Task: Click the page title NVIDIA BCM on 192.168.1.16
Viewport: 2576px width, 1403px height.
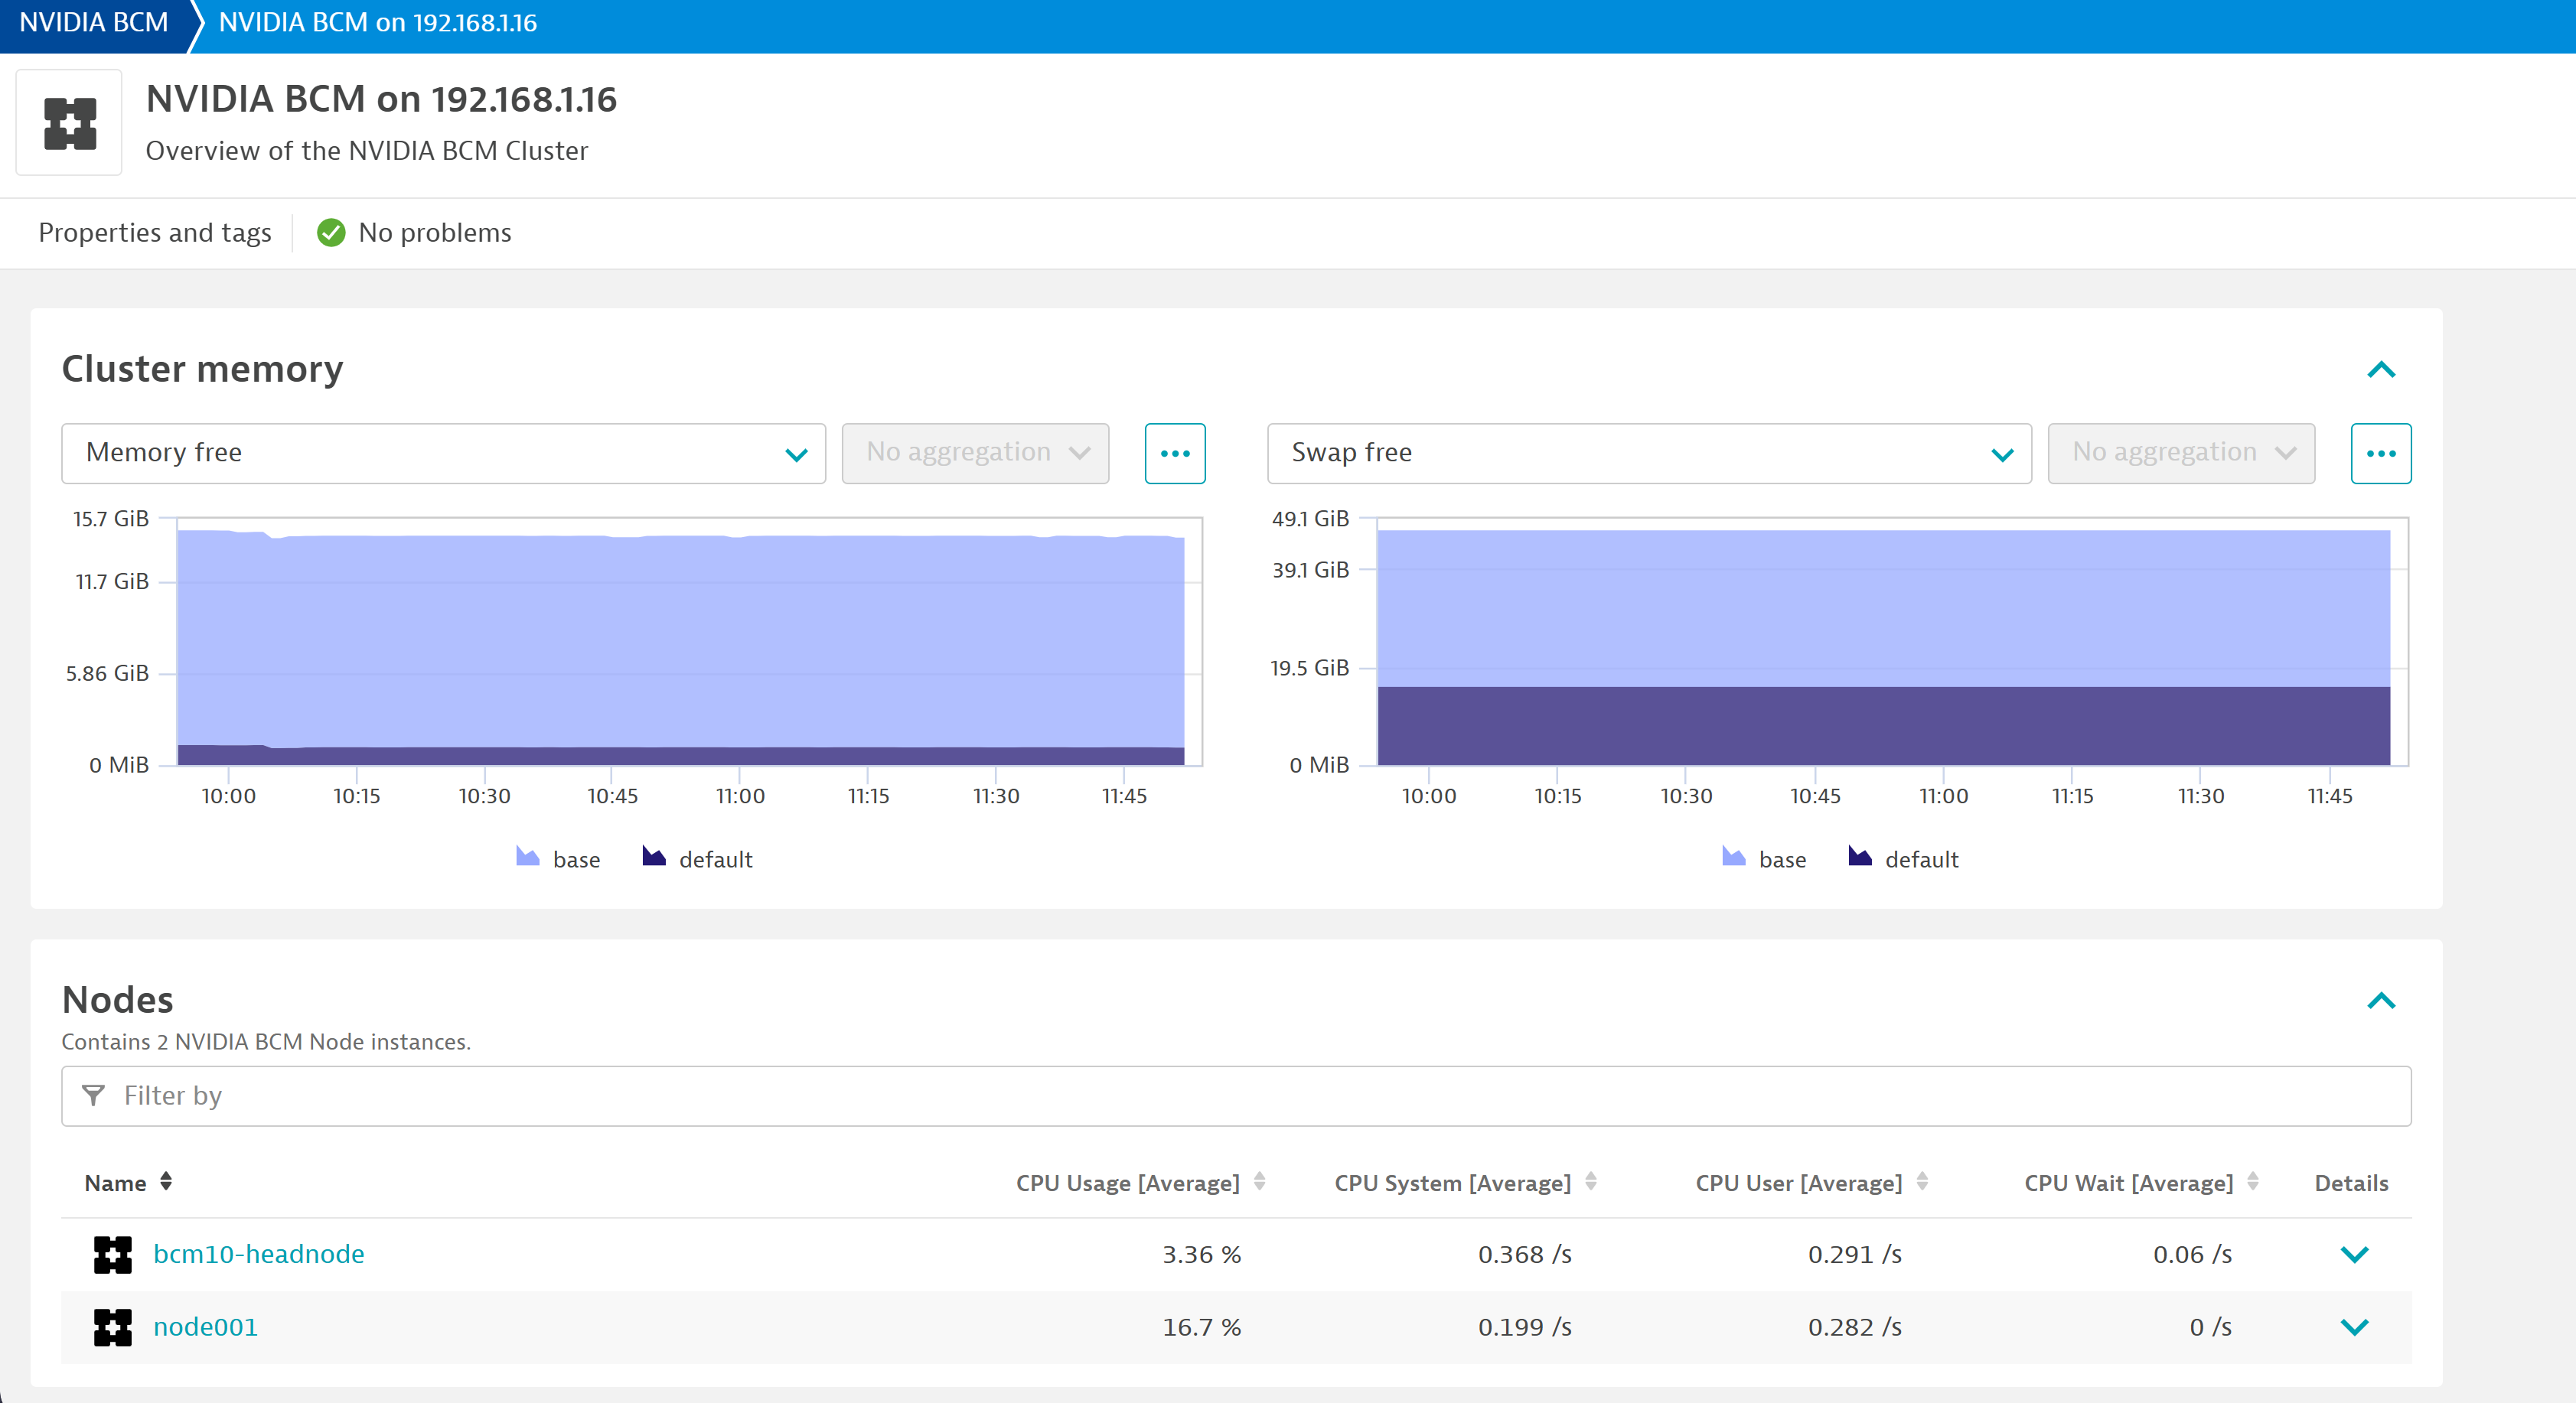Action: (x=382, y=99)
